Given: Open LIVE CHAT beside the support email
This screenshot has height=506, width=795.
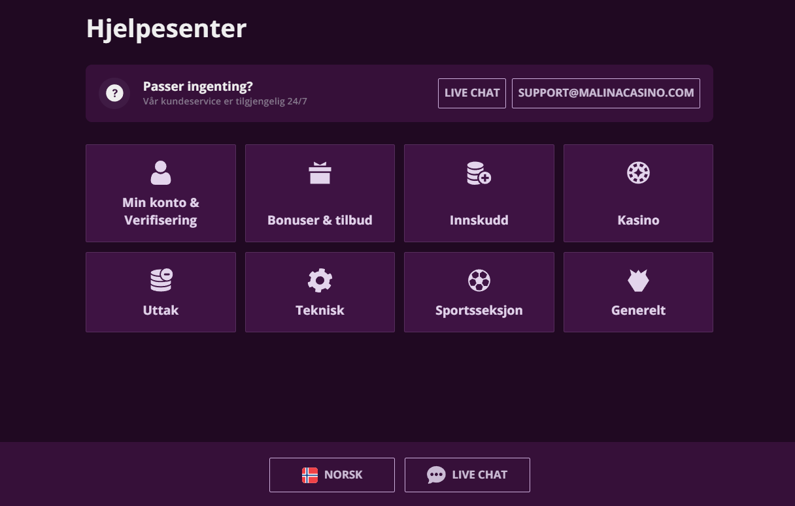Looking at the screenshot, I should click(x=471, y=93).
